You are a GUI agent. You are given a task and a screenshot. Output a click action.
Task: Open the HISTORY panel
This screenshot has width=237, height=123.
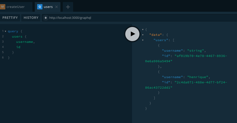pos(31,18)
